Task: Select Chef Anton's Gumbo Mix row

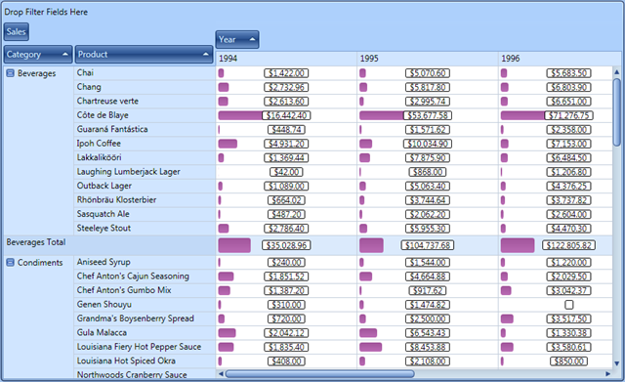Action: (x=145, y=290)
